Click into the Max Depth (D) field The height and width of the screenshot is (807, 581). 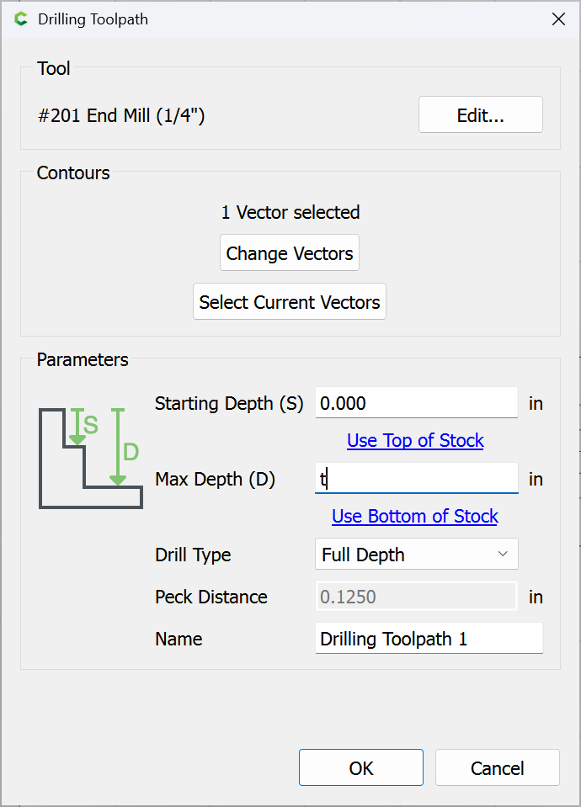point(416,479)
